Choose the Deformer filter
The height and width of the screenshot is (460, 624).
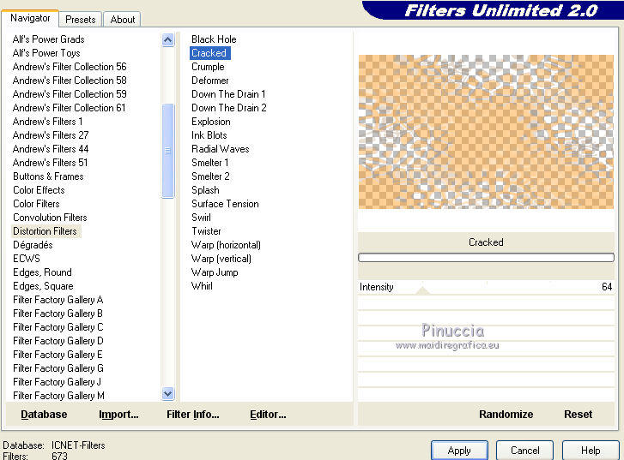tap(209, 81)
